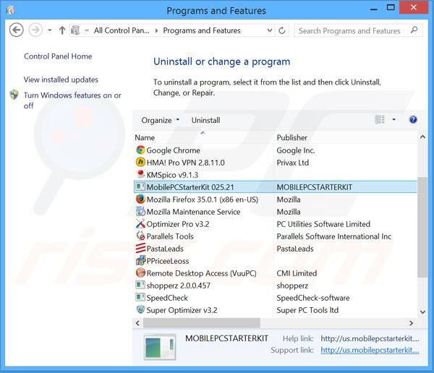Click the horizontal scrollbar right arrow
Viewport: 434px width, 373px height.
(412, 323)
